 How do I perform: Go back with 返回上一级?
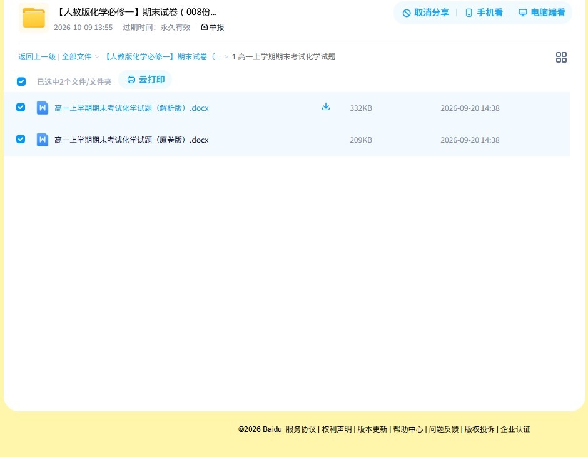pyautogui.click(x=37, y=57)
